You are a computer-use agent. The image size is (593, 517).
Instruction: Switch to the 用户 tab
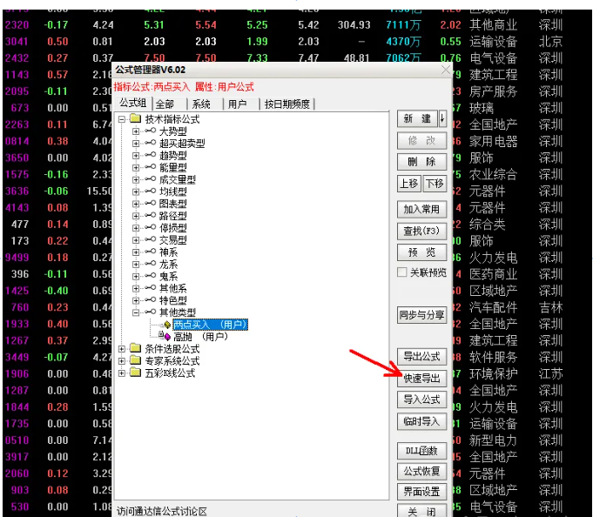coord(237,104)
